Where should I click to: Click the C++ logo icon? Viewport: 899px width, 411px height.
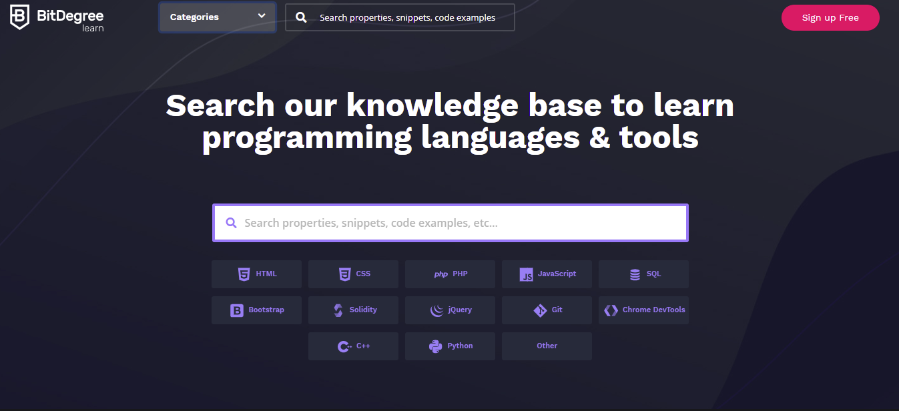344,346
